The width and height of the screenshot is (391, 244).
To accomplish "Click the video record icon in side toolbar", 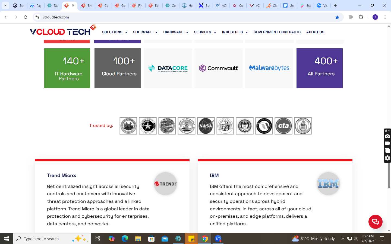I will coord(387,143).
